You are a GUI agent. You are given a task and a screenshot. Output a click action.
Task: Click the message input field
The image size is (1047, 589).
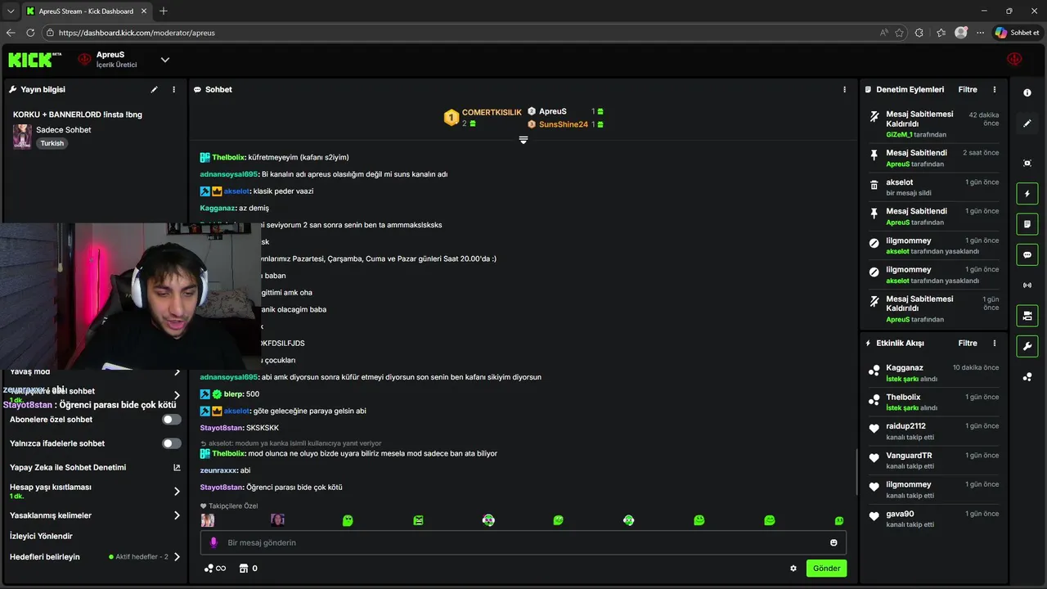523,542
